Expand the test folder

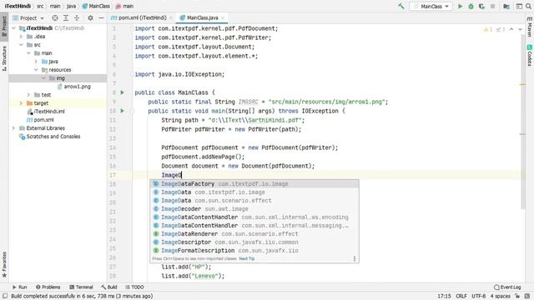[28, 95]
